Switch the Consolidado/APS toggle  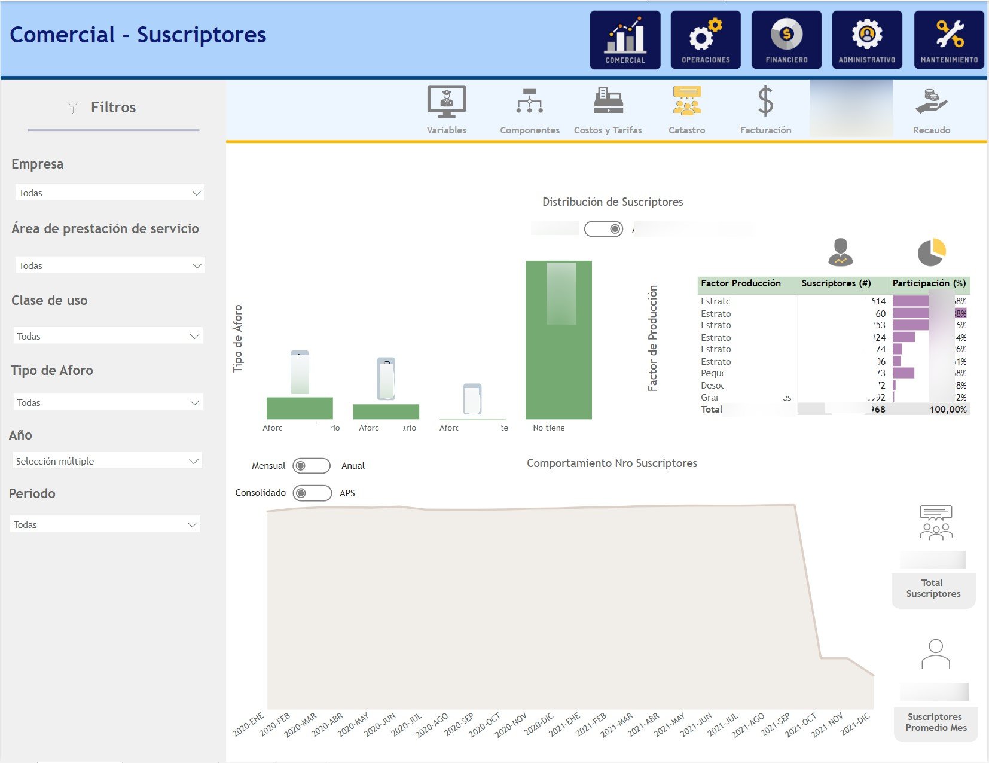coord(312,493)
